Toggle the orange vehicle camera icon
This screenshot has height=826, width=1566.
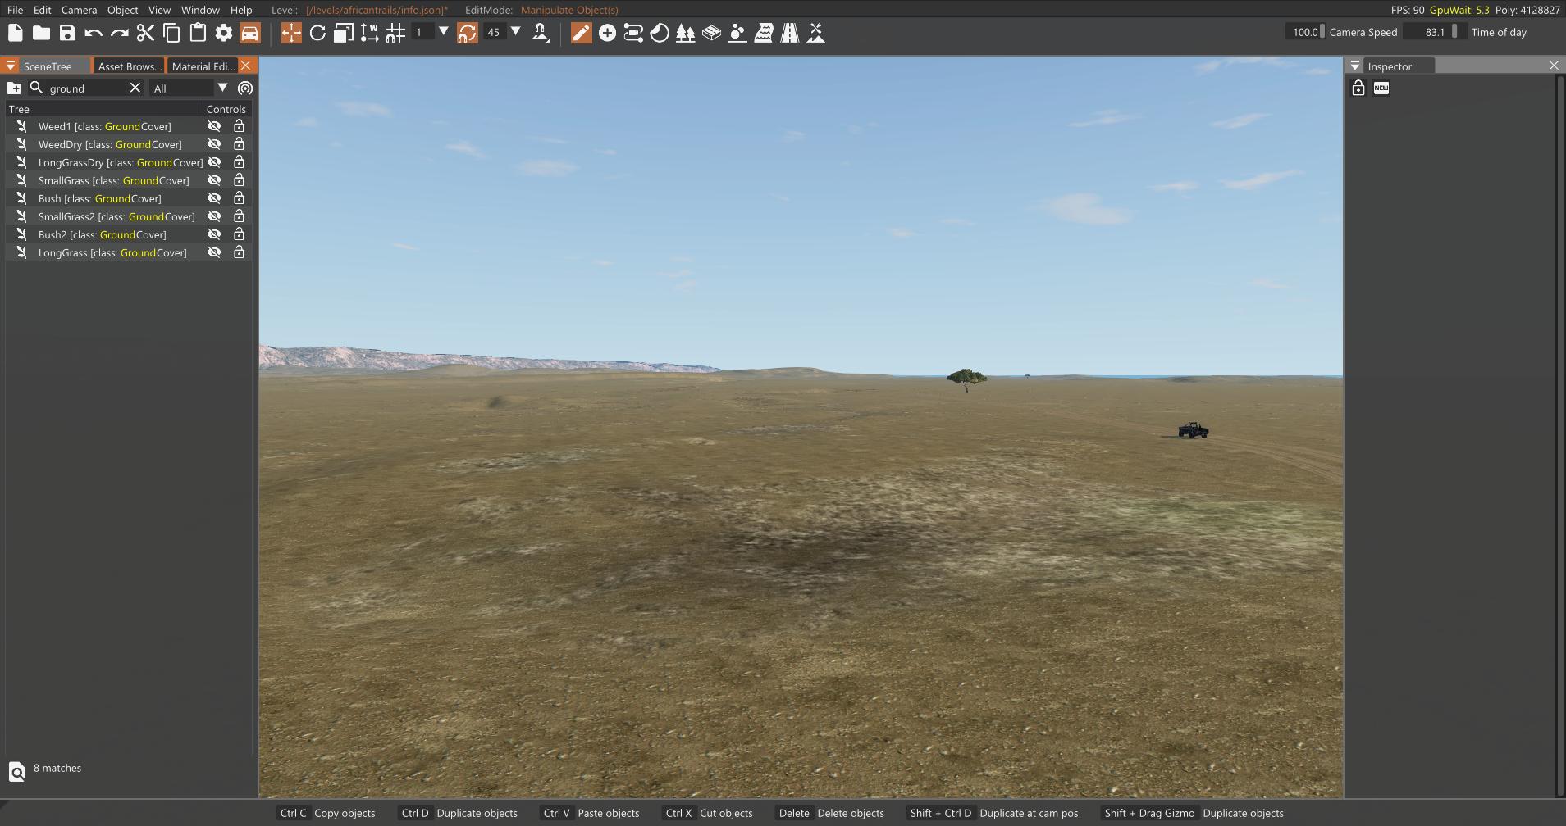tap(250, 33)
